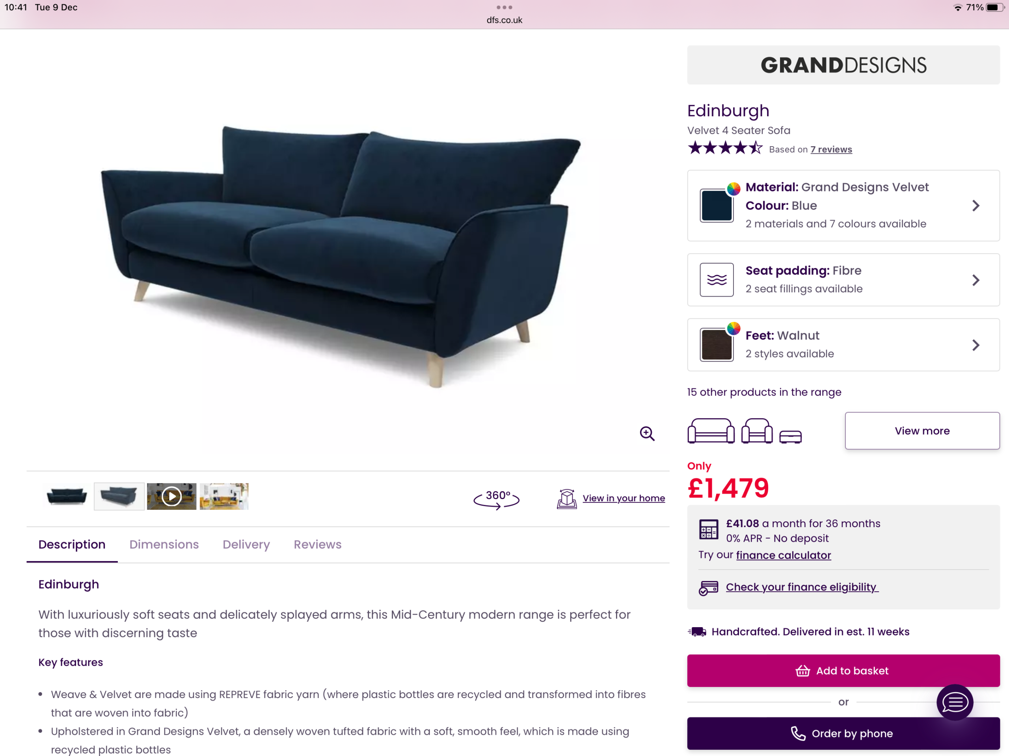Image resolution: width=1009 pixels, height=756 pixels.
Task: Select the footstool icon in range products
Action: (790, 437)
